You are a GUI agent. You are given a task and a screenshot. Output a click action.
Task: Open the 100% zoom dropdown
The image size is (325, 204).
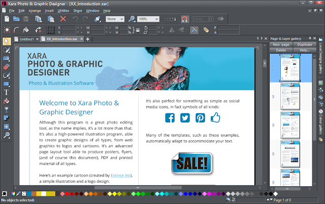coord(148,19)
